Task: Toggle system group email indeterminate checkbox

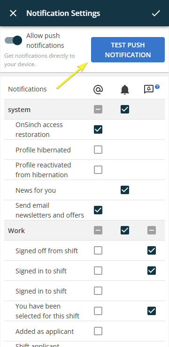Action: click(x=98, y=109)
